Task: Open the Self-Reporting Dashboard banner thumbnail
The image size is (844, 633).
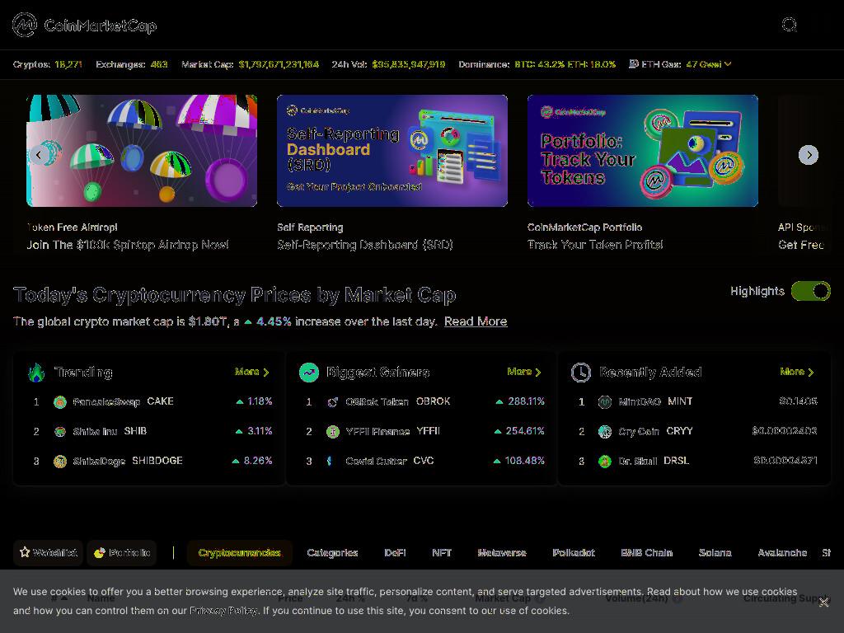Action: coord(392,151)
